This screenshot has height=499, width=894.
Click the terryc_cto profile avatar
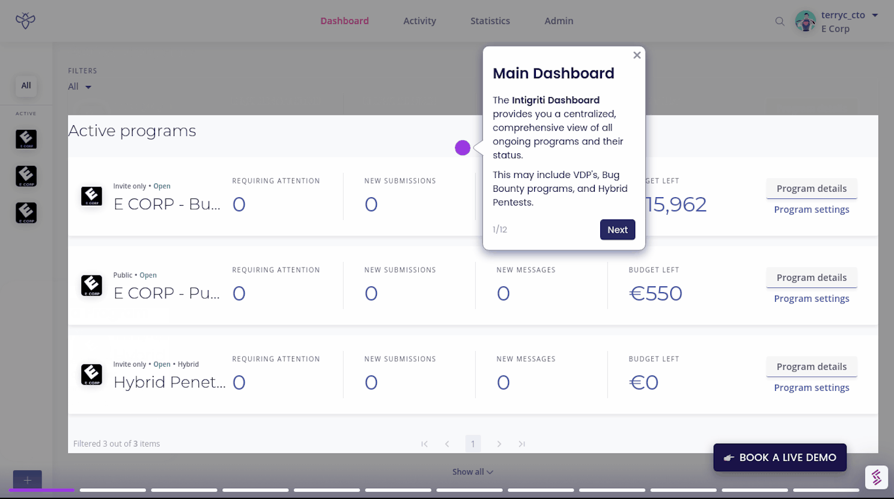tap(805, 21)
